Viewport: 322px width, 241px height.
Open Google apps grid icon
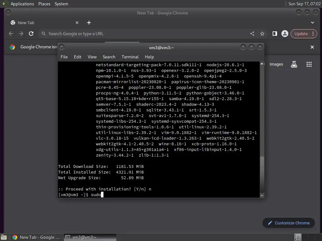coord(309,64)
